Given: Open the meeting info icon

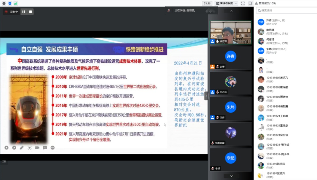Looking at the screenshot, I should pos(4,3).
